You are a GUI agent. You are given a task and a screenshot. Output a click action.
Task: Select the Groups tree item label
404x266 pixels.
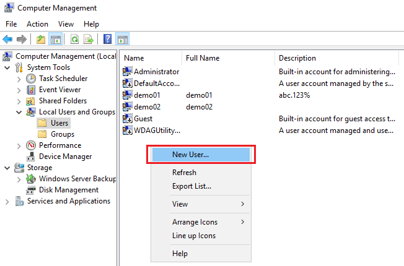[63, 134]
